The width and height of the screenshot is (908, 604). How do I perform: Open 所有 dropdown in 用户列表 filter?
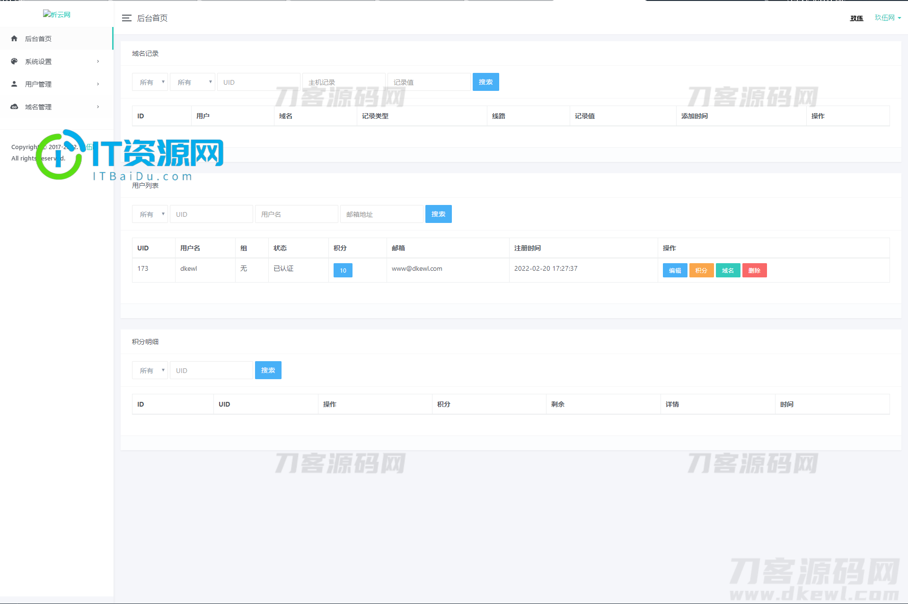(x=150, y=214)
